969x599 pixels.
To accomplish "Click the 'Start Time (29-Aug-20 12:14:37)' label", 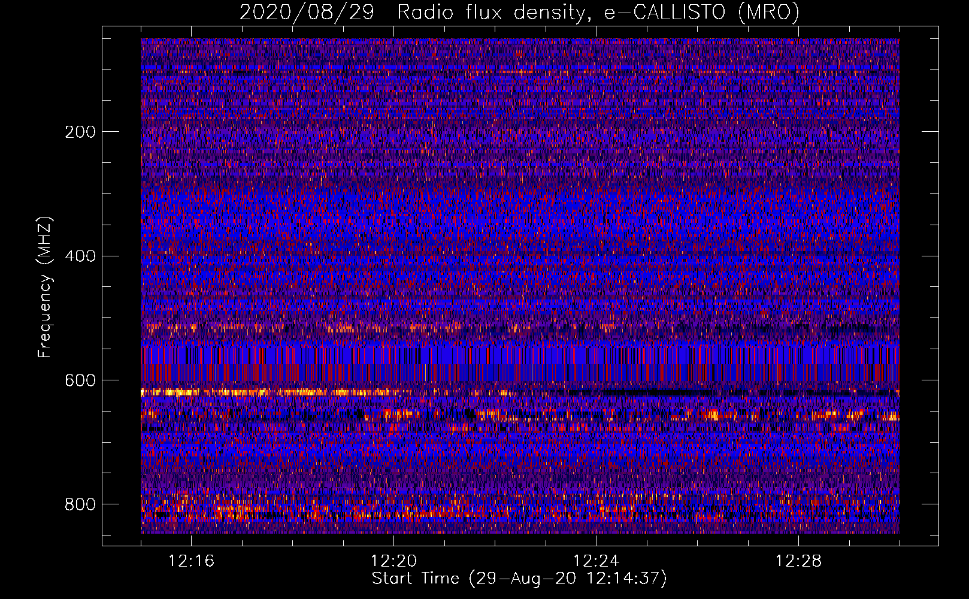I will (x=519, y=579).
